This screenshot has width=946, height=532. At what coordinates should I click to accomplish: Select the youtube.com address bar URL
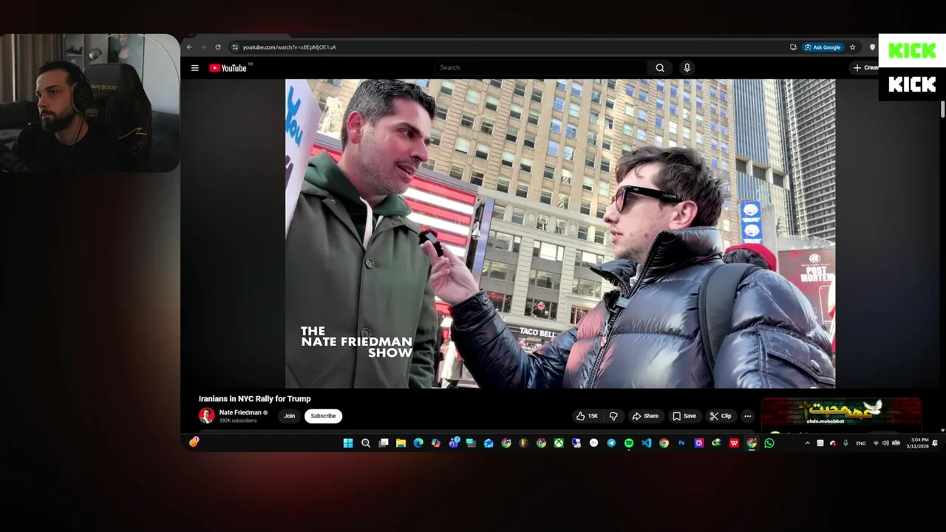tap(289, 47)
